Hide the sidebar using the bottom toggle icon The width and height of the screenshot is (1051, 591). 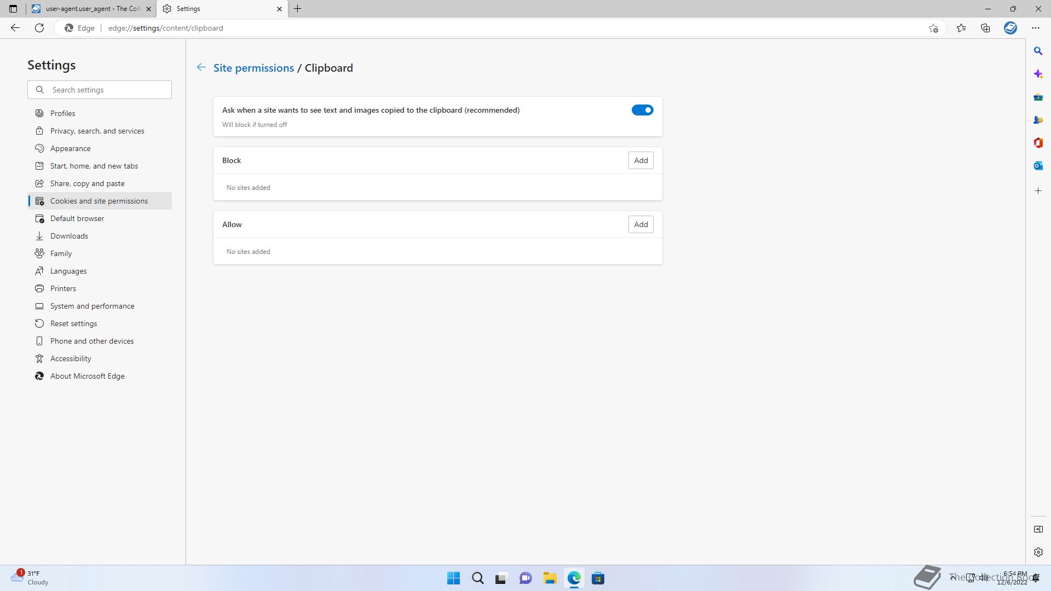tap(1038, 529)
